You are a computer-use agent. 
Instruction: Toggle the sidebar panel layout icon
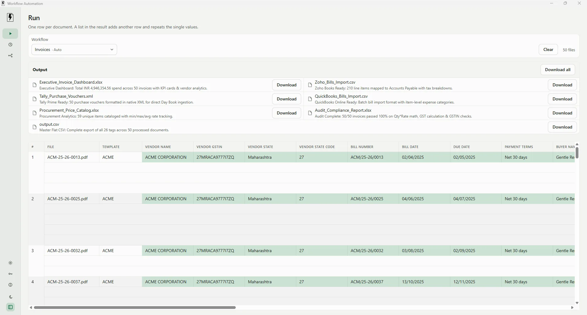[x=10, y=307]
